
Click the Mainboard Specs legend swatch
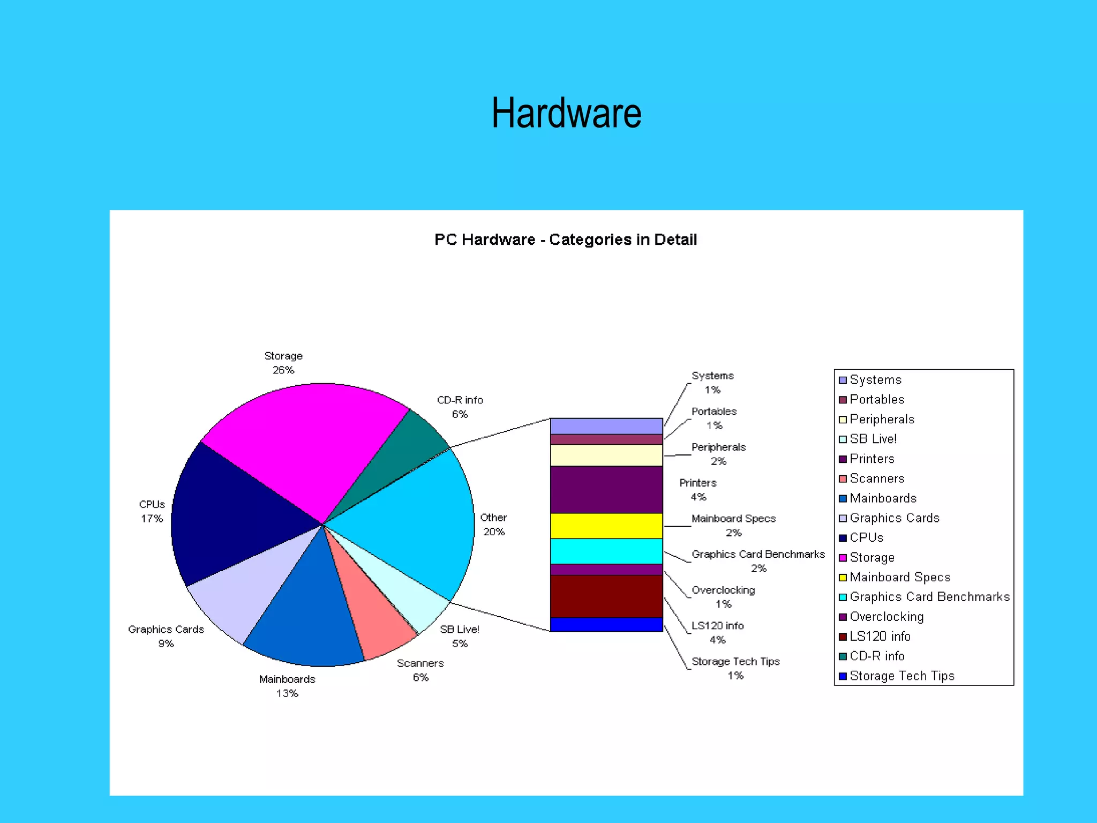843,578
